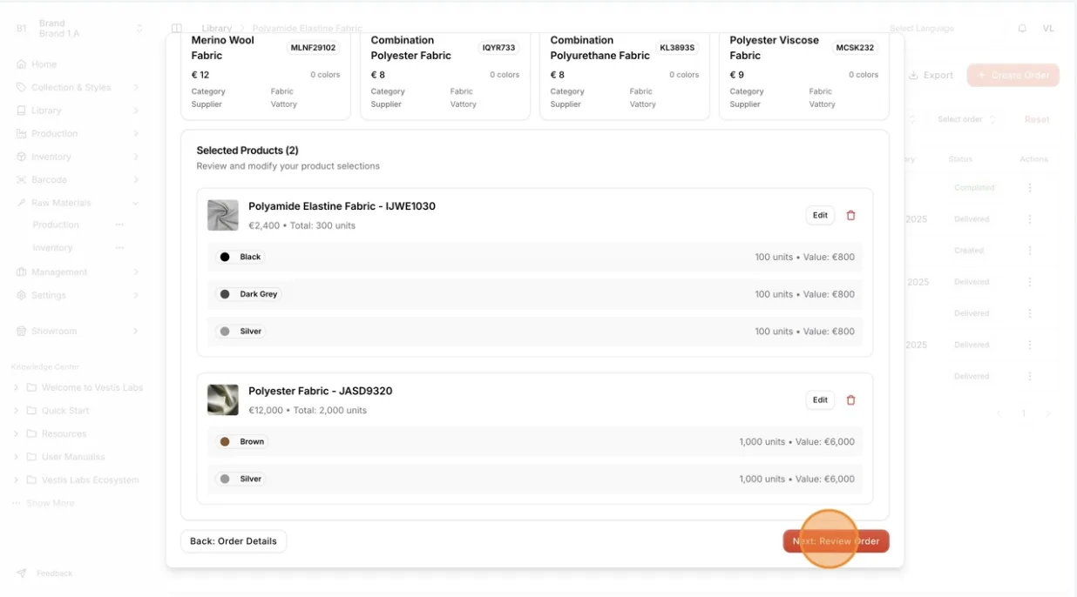The image size is (1077, 597).
Task: Open the Barcode scanner icon
Action: (22, 179)
